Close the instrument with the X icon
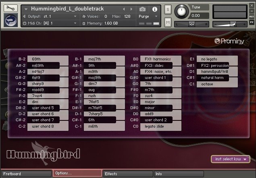Screen dimensions: 256x178 click(x=252, y=6)
